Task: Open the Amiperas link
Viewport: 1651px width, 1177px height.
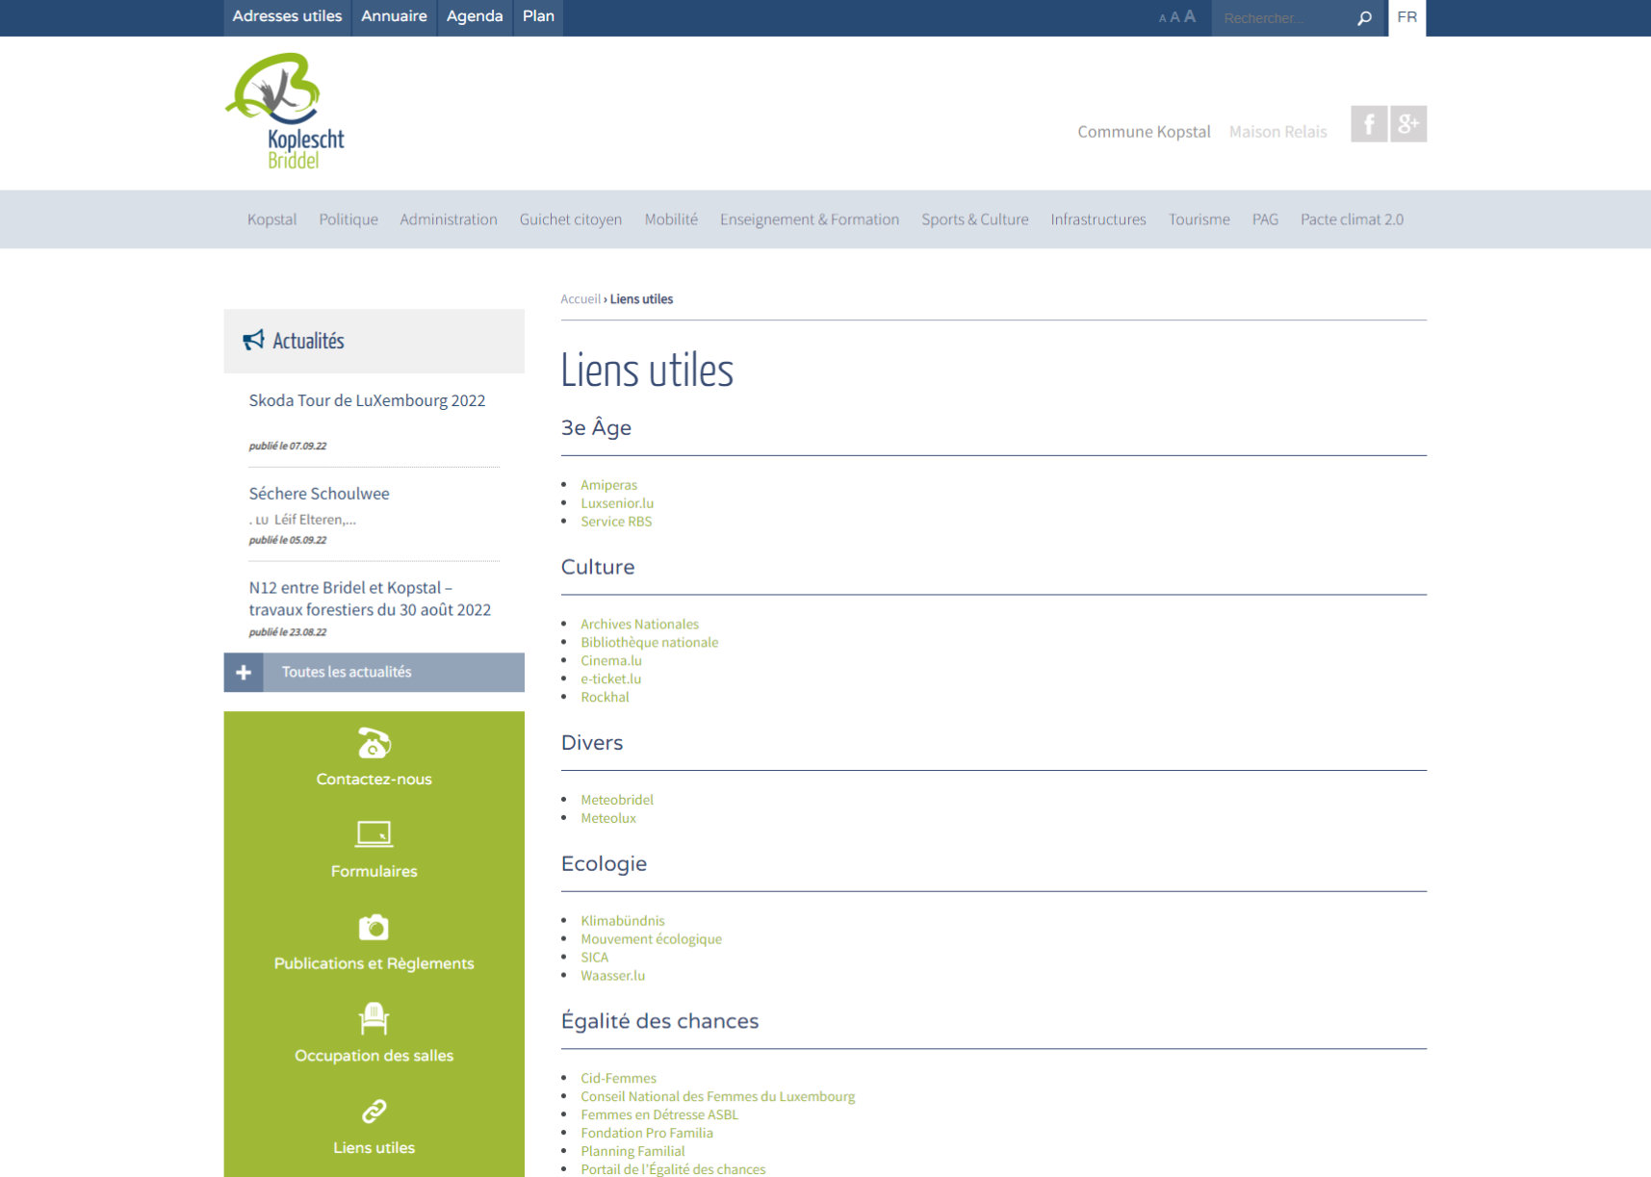Action: 608,485
